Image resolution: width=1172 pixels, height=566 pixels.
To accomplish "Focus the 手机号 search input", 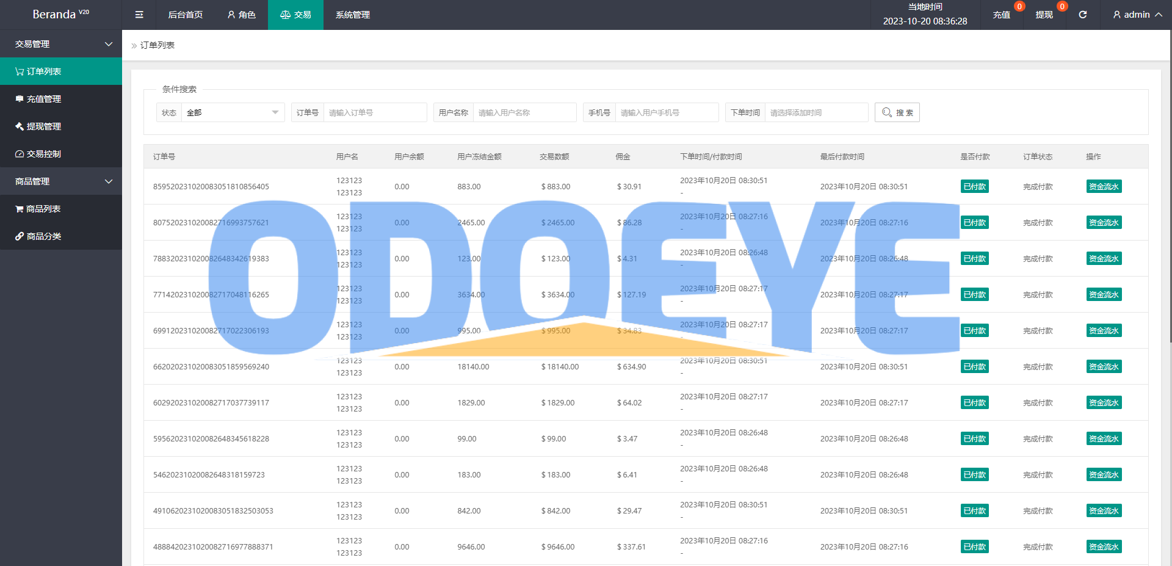I will pyautogui.click(x=667, y=112).
